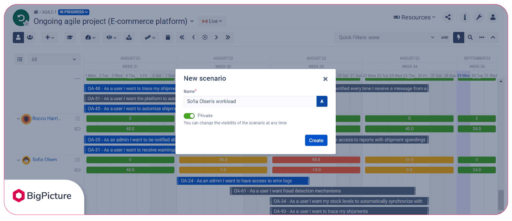Image resolution: width=512 pixels, height=221 pixels.
Task: Select task OA-51 platform bar
Action: 130,99
